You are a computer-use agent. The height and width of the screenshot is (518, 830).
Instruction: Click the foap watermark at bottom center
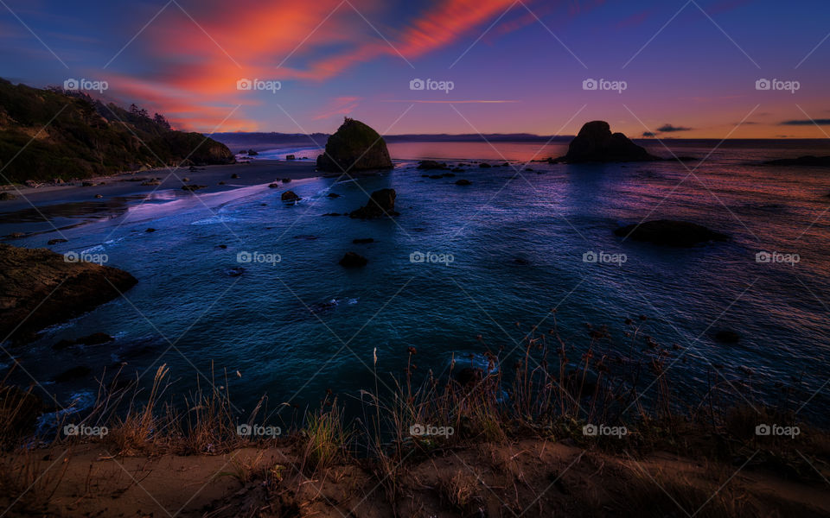click(x=431, y=431)
